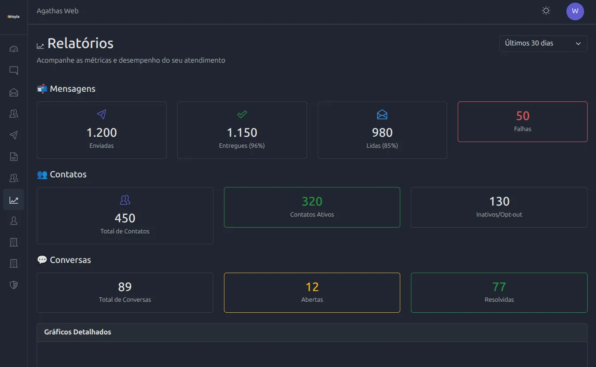The width and height of the screenshot is (596, 367).
Task: Click the highlighted reports chart sidebar icon
Action: click(14, 200)
